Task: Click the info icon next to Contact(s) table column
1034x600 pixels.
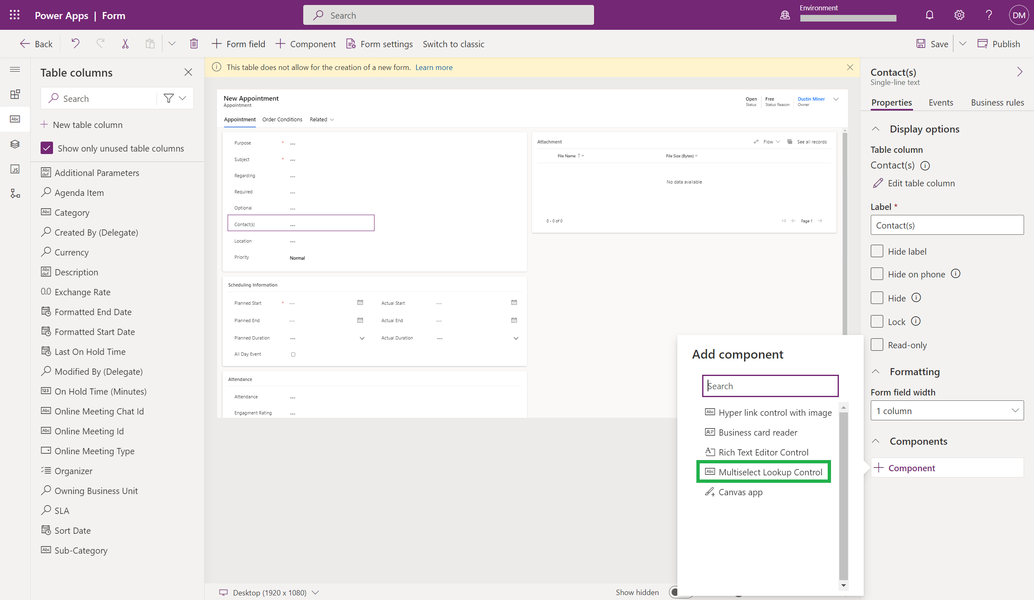Action: click(925, 166)
